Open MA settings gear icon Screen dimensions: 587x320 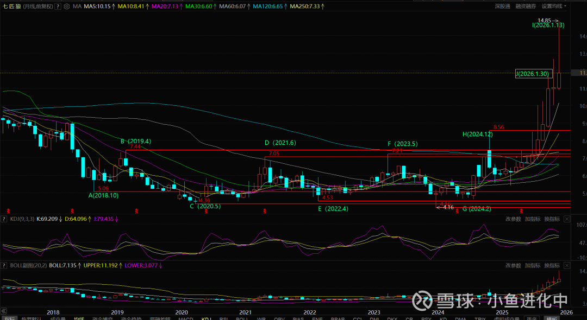click(67, 7)
